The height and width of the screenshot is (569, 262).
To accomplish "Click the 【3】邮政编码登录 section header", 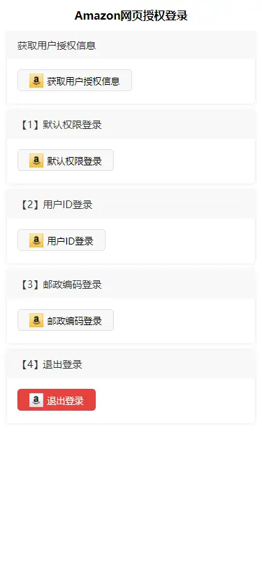I will pos(131,284).
